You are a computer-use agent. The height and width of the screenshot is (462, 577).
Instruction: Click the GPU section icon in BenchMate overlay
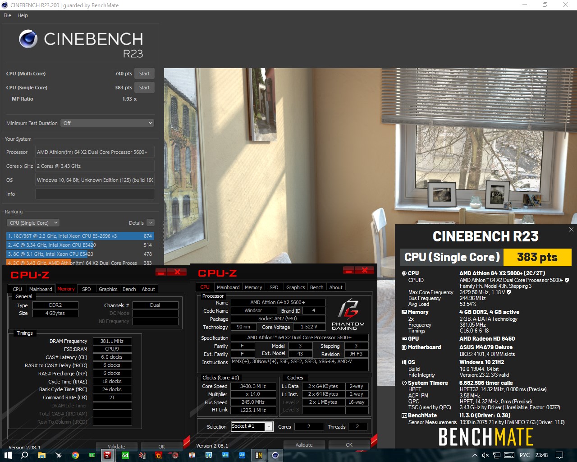404,339
